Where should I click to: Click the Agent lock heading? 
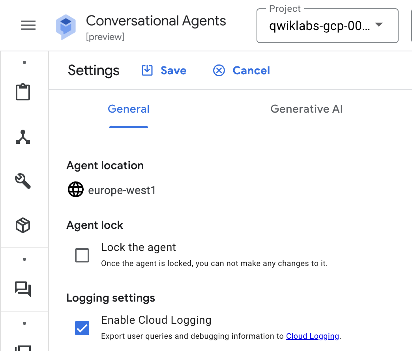[x=95, y=225]
